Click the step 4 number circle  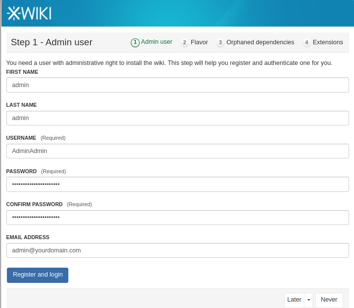click(x=307, y=43)
